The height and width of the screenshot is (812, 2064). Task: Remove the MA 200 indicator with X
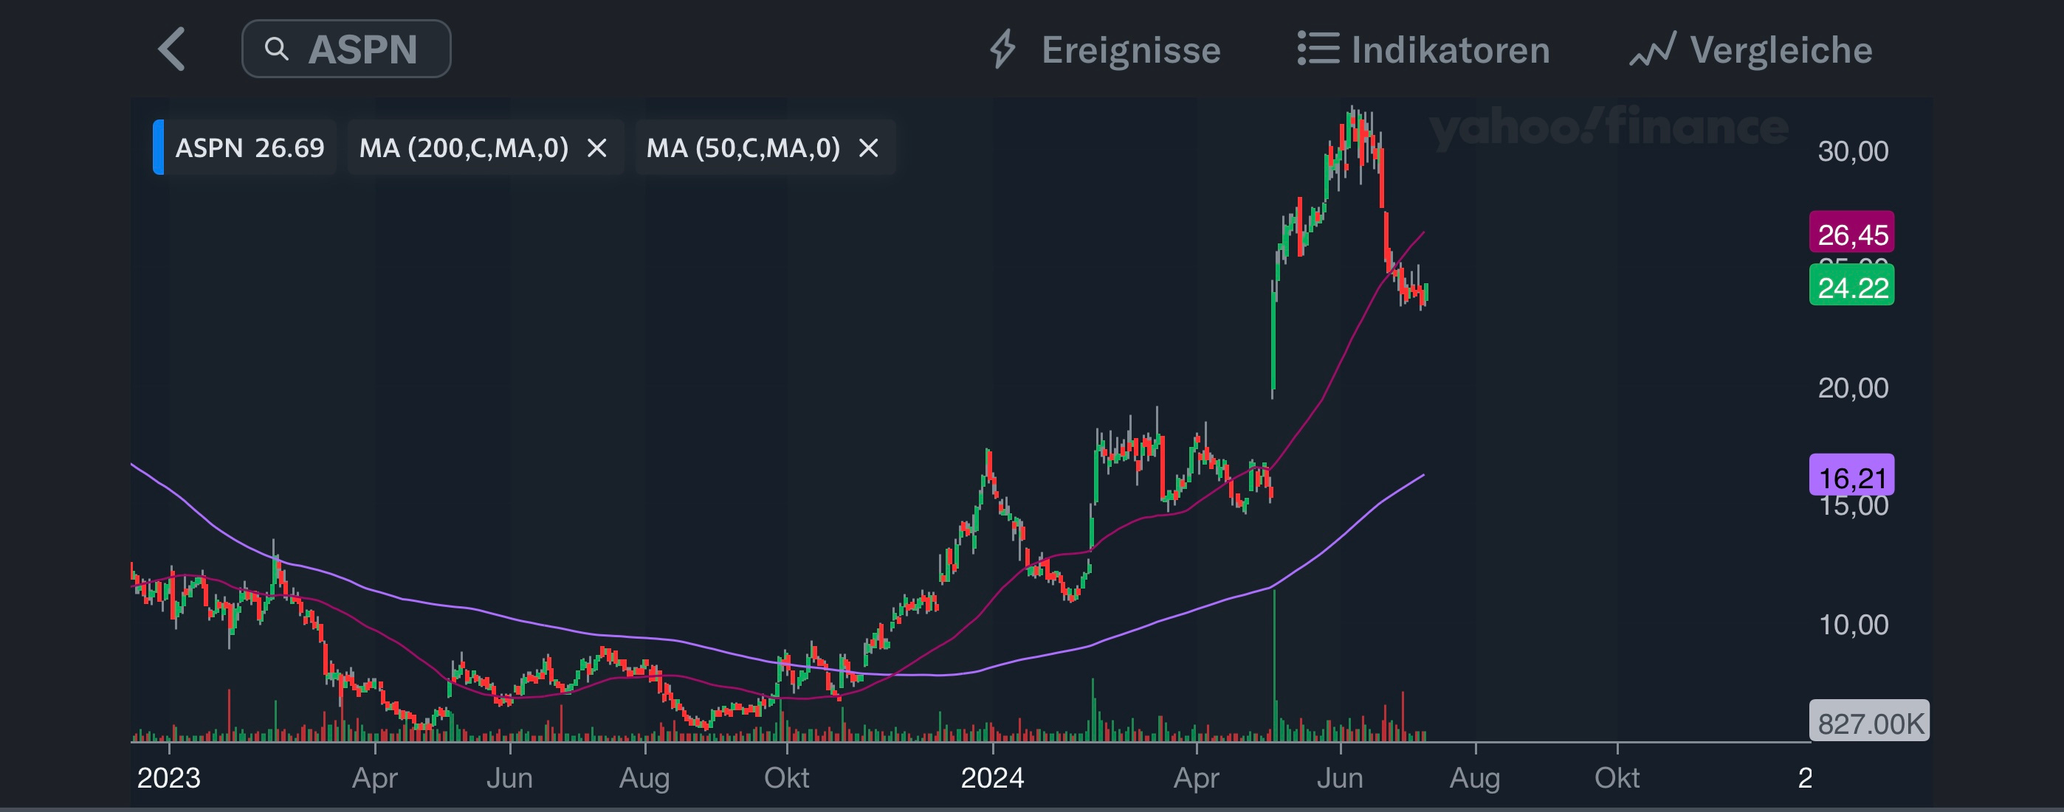pyautogui.click(x=597, y=148)
